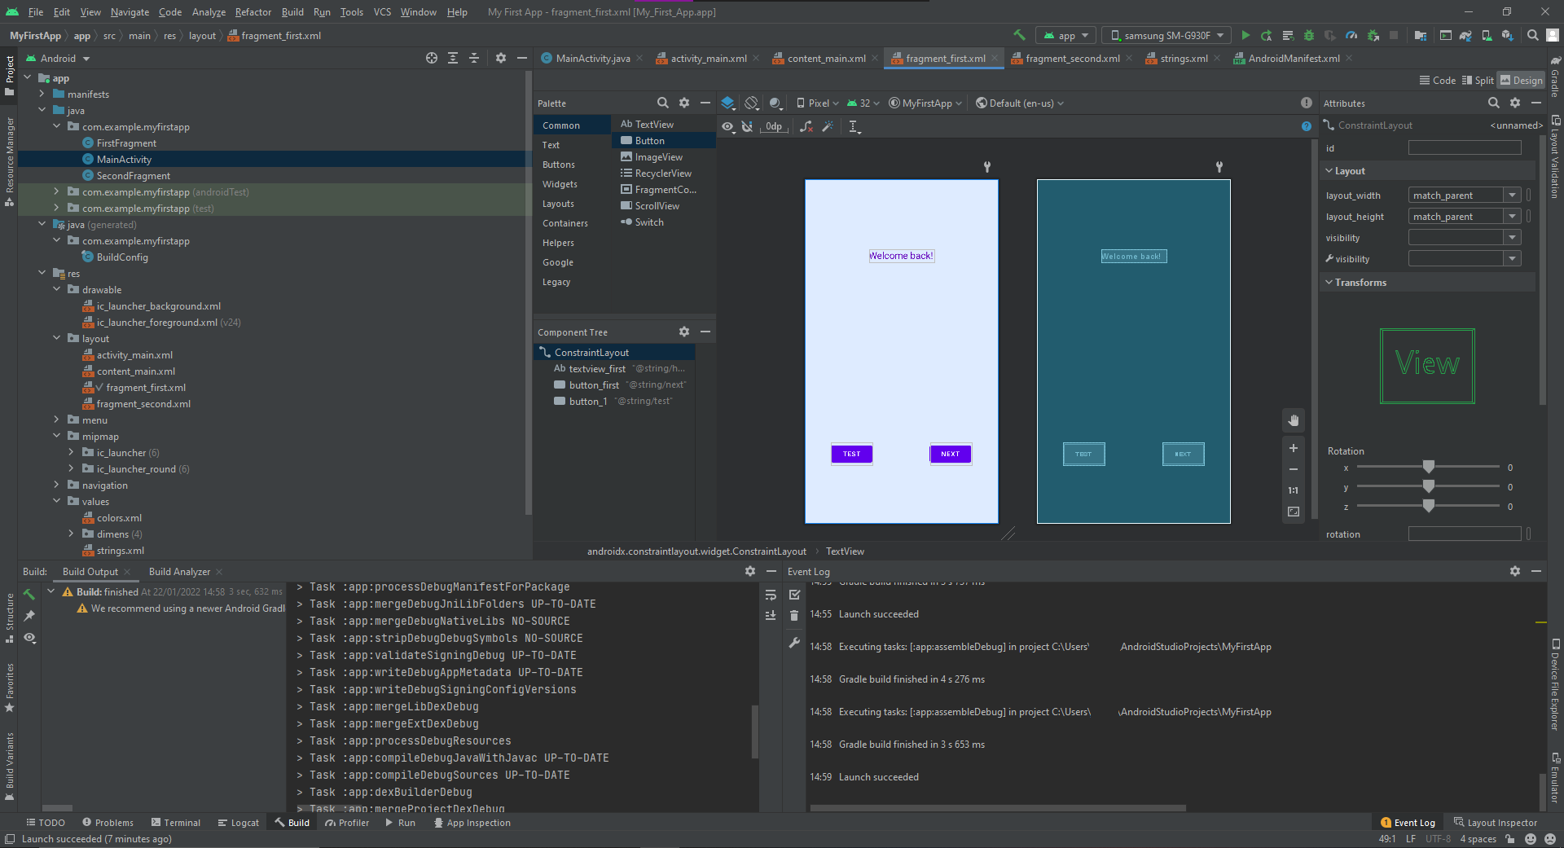Click the Rotation x slider handle
Screen dimensions: 1564x848
[1428, 467]
